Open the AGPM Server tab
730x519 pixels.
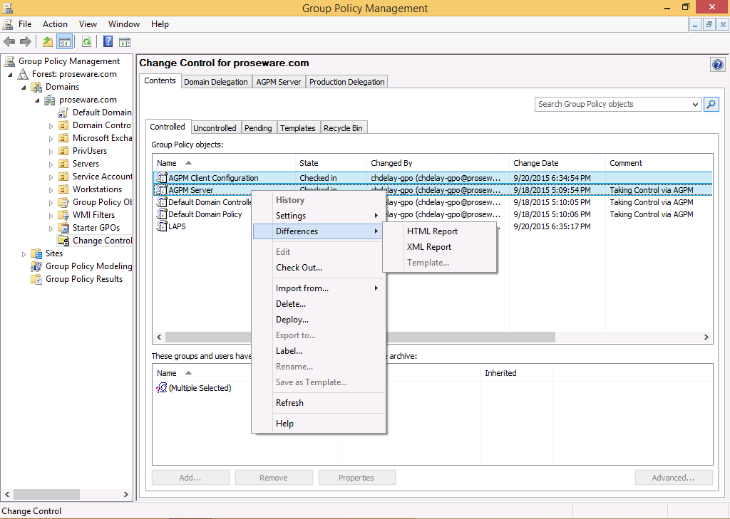[x=279, y=82]
